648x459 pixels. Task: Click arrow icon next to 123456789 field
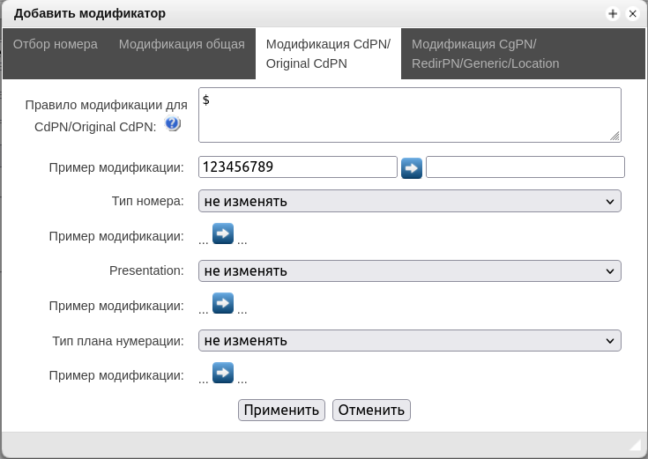click(x=412, y=167)
